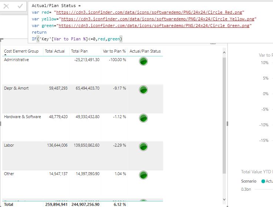Sort by Total Actual column header
This screenshot has height=207, width=273.
click(x=55, y=51)
